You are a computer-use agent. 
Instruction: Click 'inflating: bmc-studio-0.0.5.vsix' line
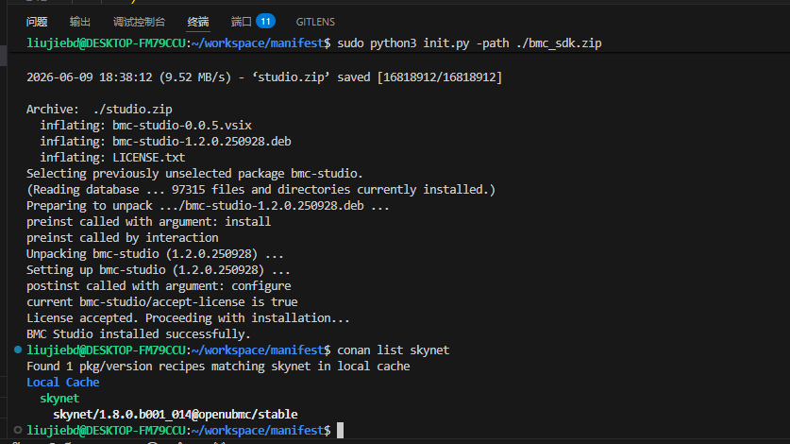(145, 125)
